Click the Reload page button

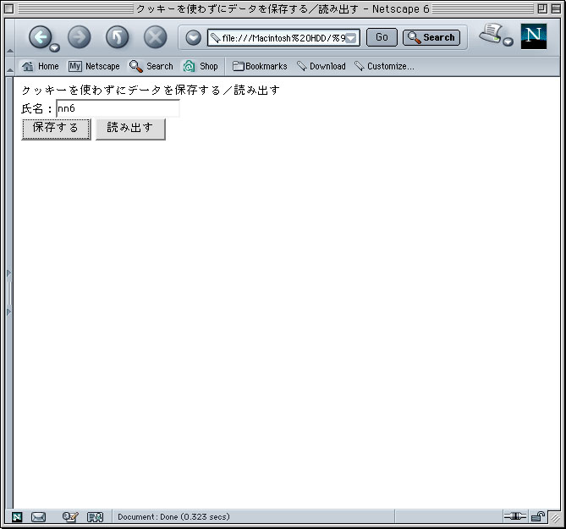[x=118, y=37]
